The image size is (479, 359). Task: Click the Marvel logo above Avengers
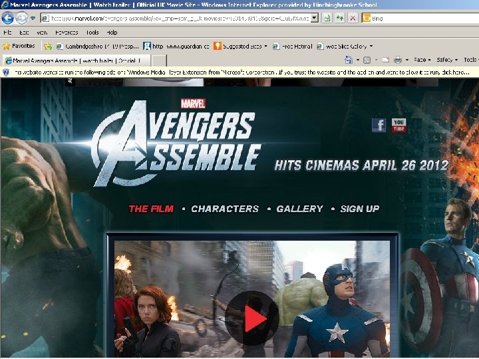point(193,104)
